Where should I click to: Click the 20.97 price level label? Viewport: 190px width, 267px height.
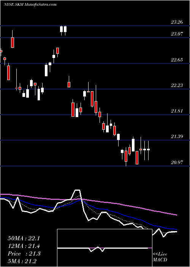pos(177,162)
